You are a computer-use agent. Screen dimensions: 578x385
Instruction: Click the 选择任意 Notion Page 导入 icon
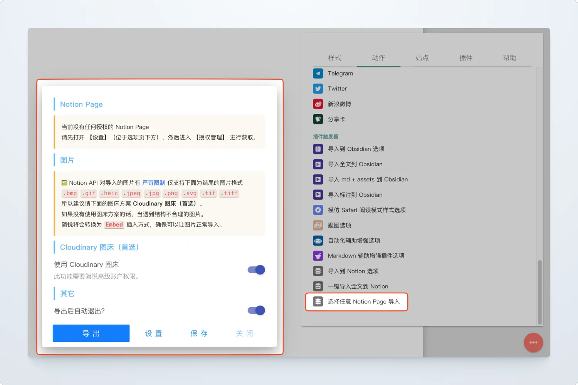point(318,301)
